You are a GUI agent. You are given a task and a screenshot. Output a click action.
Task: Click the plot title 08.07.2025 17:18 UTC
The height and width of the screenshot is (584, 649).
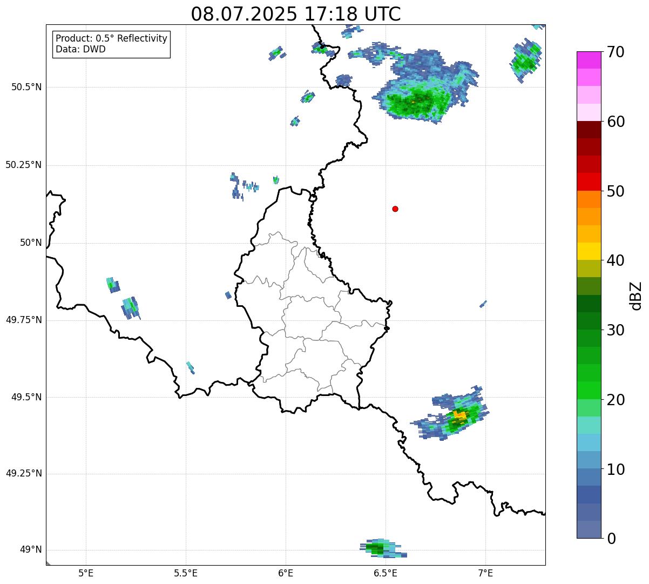(296, 14)
